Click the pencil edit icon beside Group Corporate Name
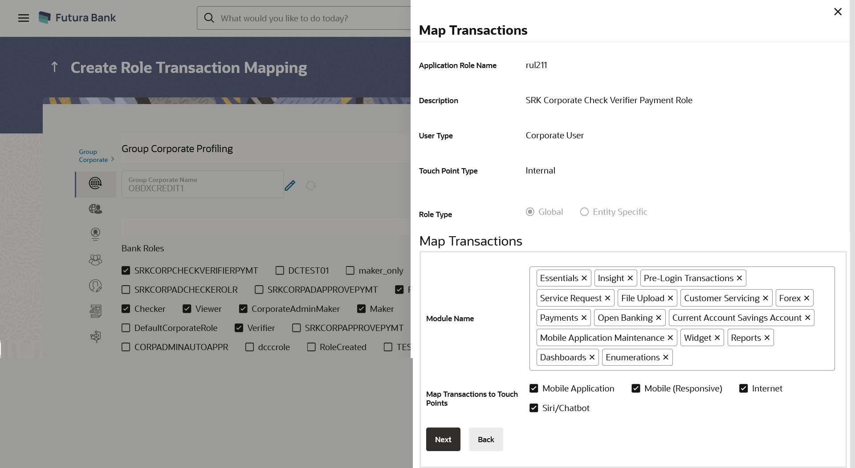Image resolution: width=855 pixels, height=468 pixels. click(290, 185)
